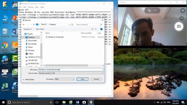
Task: Expand the File name history dropdown arrow
Action: [x=103, y=70]
